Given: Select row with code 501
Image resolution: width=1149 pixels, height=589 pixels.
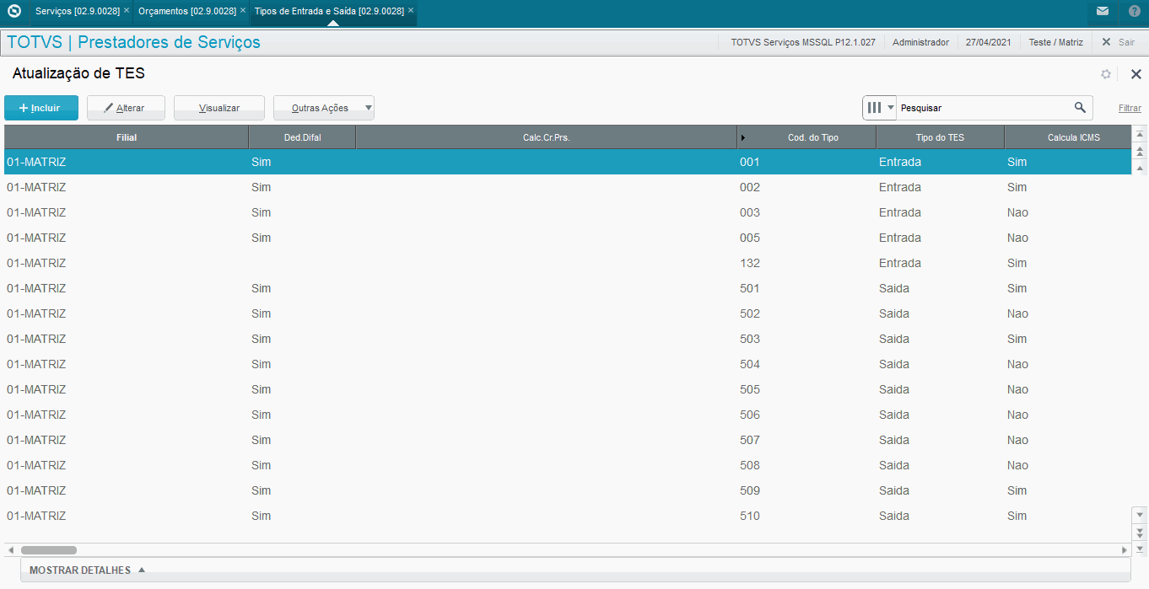Looking at the screenshot, I should coord(568,288).
